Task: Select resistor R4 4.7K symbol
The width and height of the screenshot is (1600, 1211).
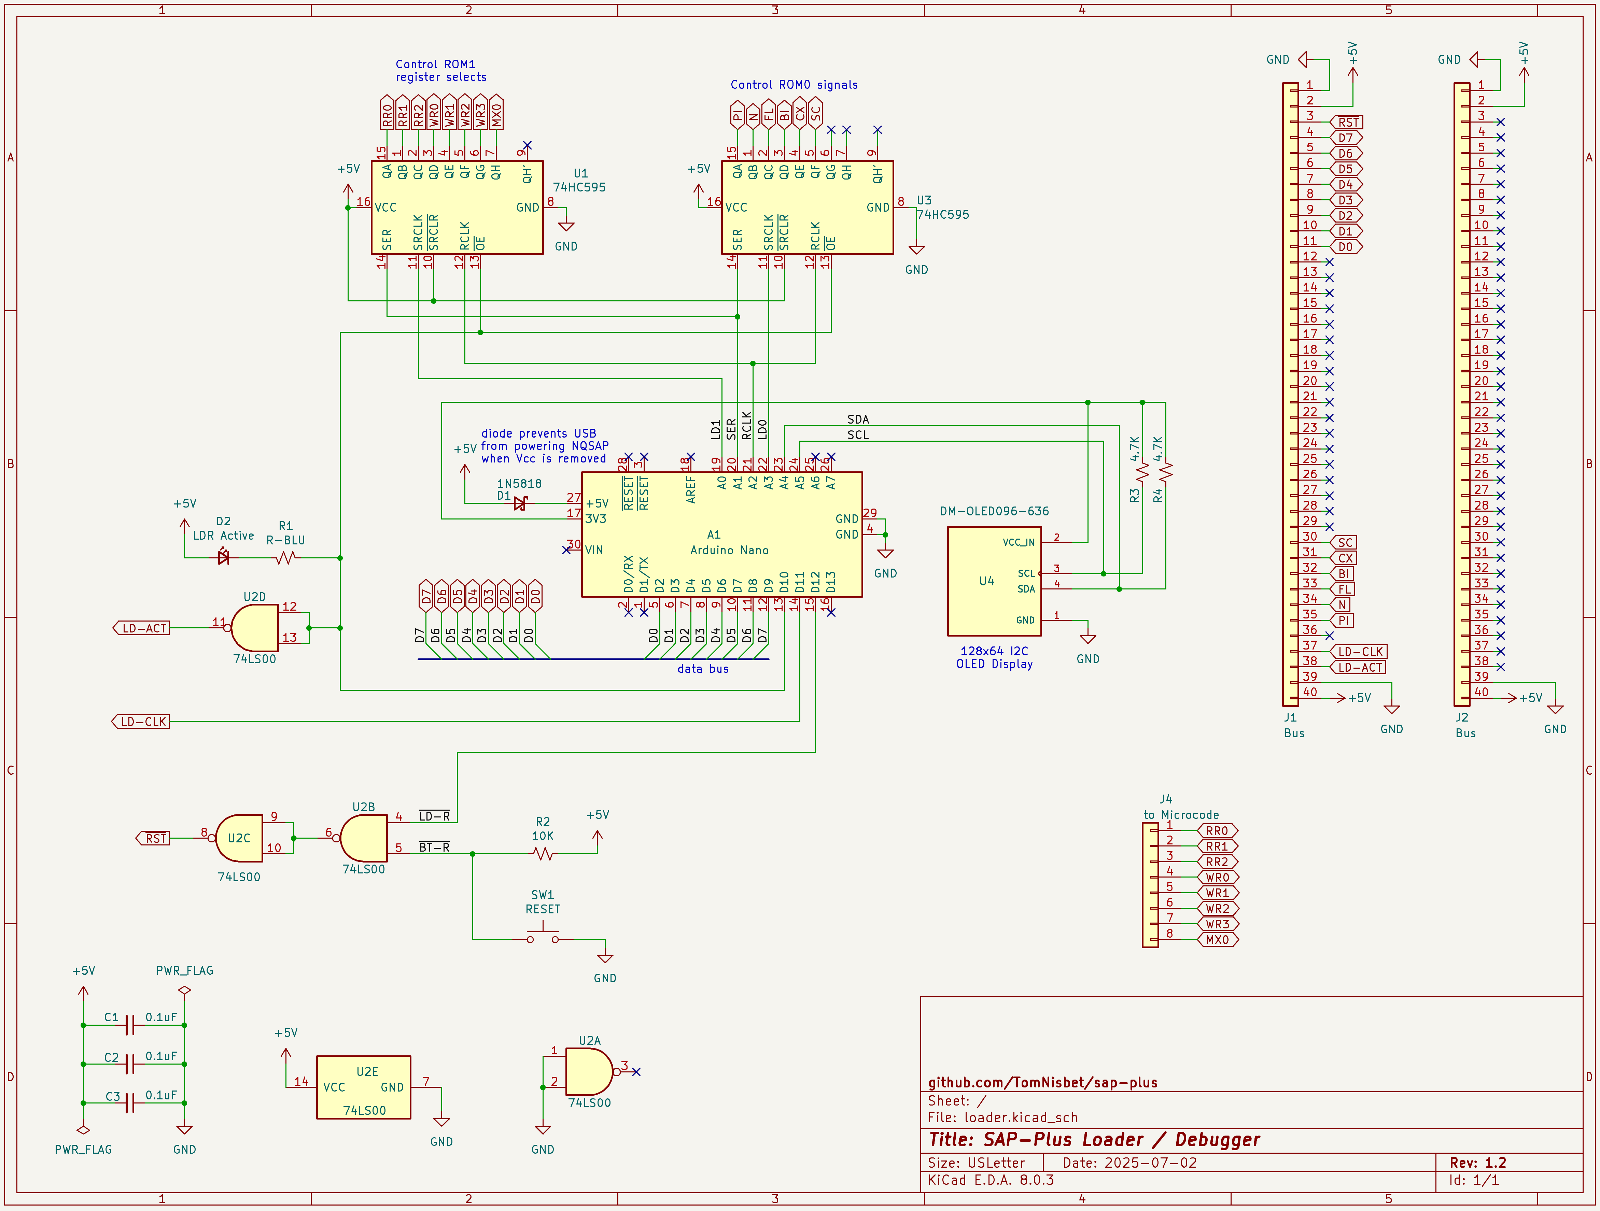Action: point(1166,472)
